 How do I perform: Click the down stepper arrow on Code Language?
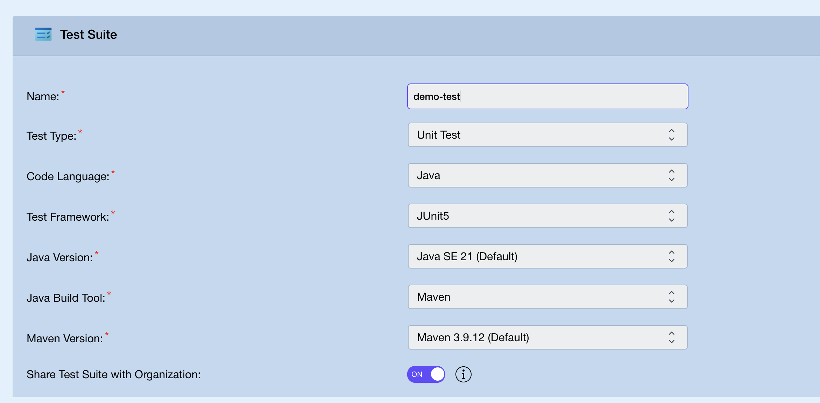coord(671,179)
